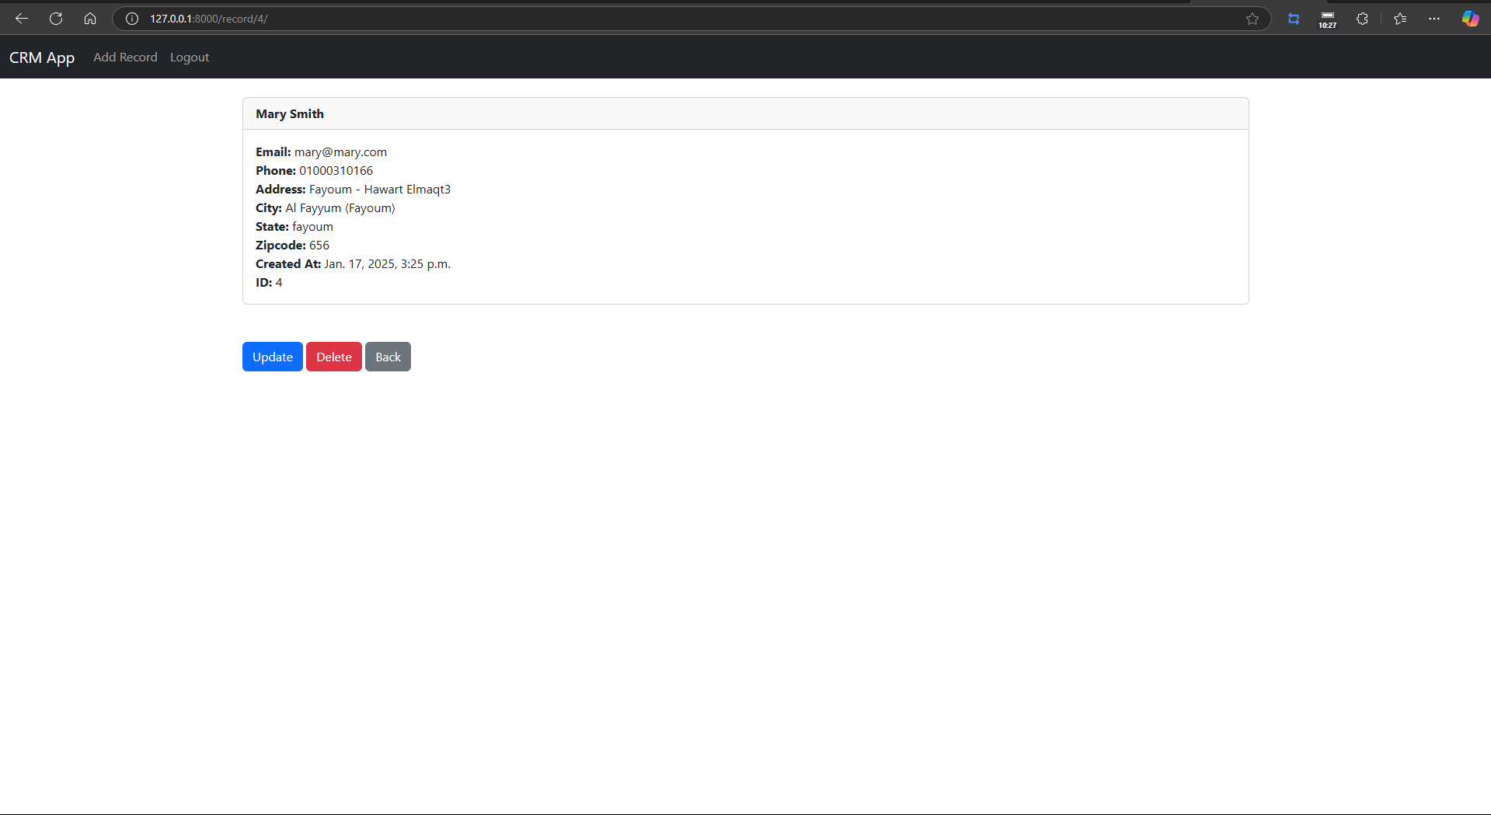The width and height of the screenshot is (1491, 815).
Task: Go to the CRM App home brand link
Action: pos(42,57)
